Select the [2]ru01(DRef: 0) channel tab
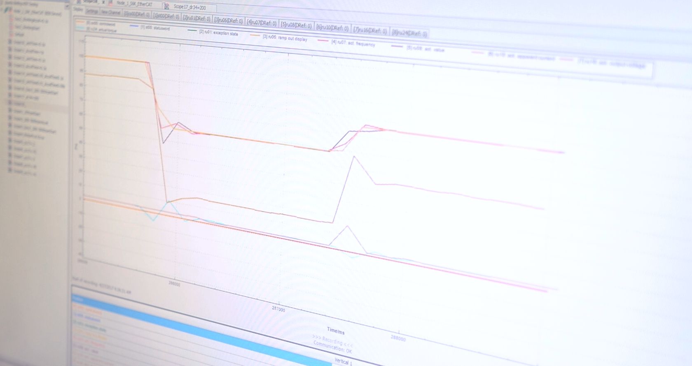Viewport: 692px width, 366px height. tap(196, 18)
